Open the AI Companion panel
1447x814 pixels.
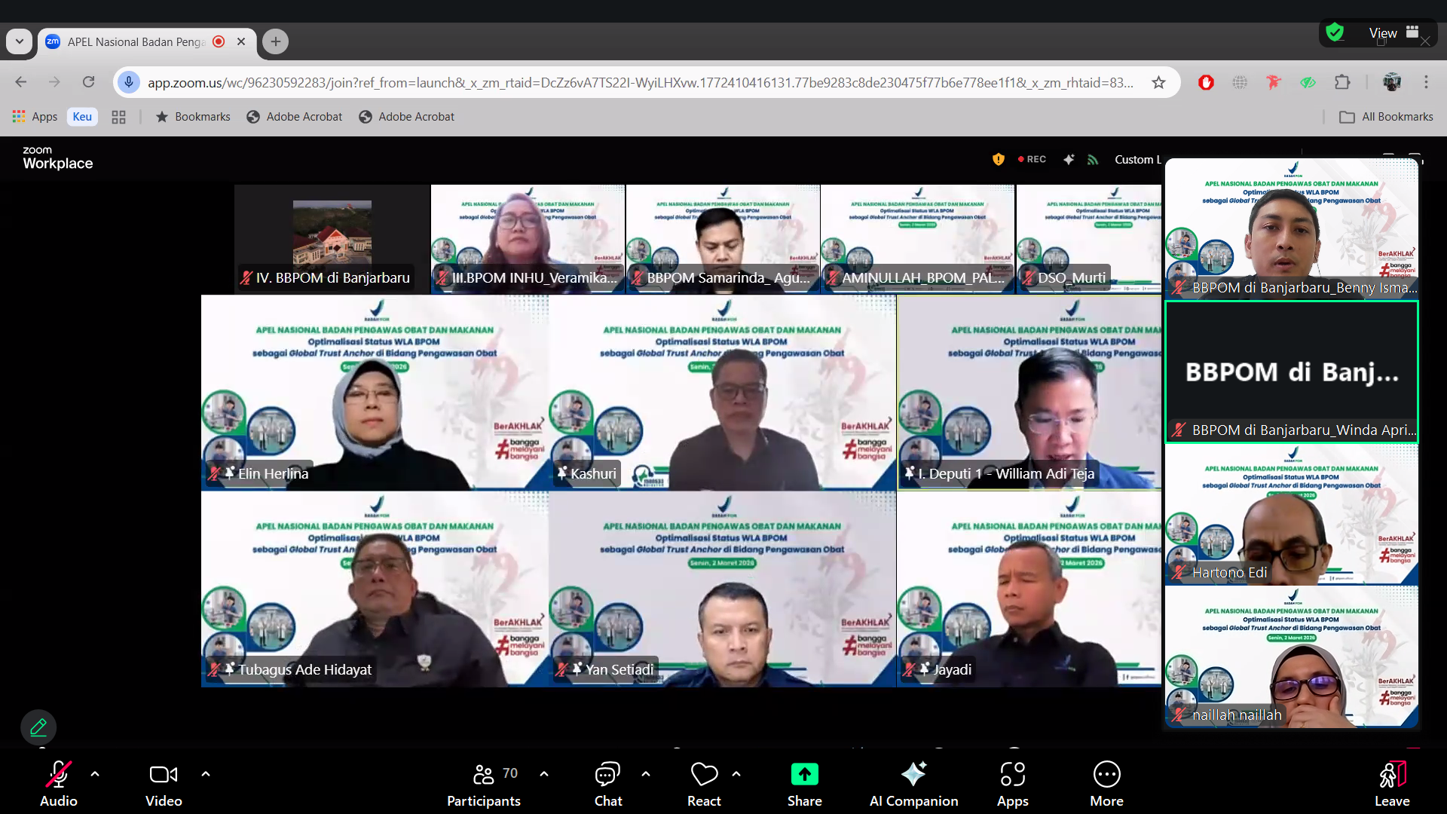[x=913, y=775]
